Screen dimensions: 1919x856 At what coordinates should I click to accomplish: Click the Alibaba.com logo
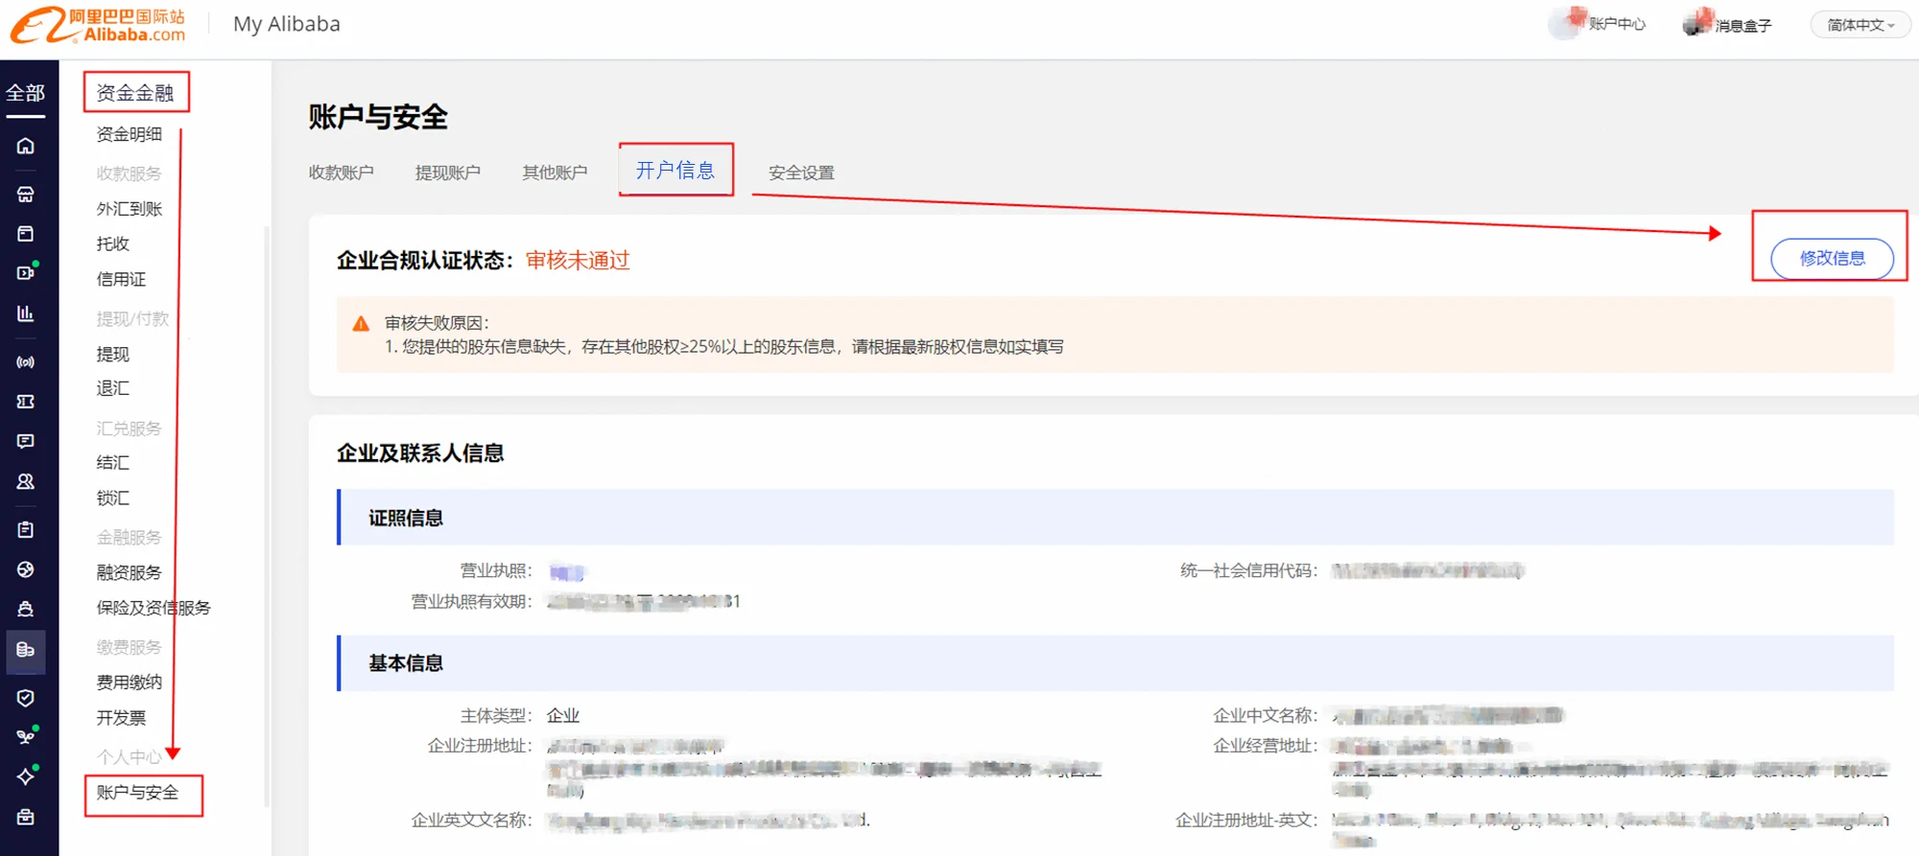99,26
